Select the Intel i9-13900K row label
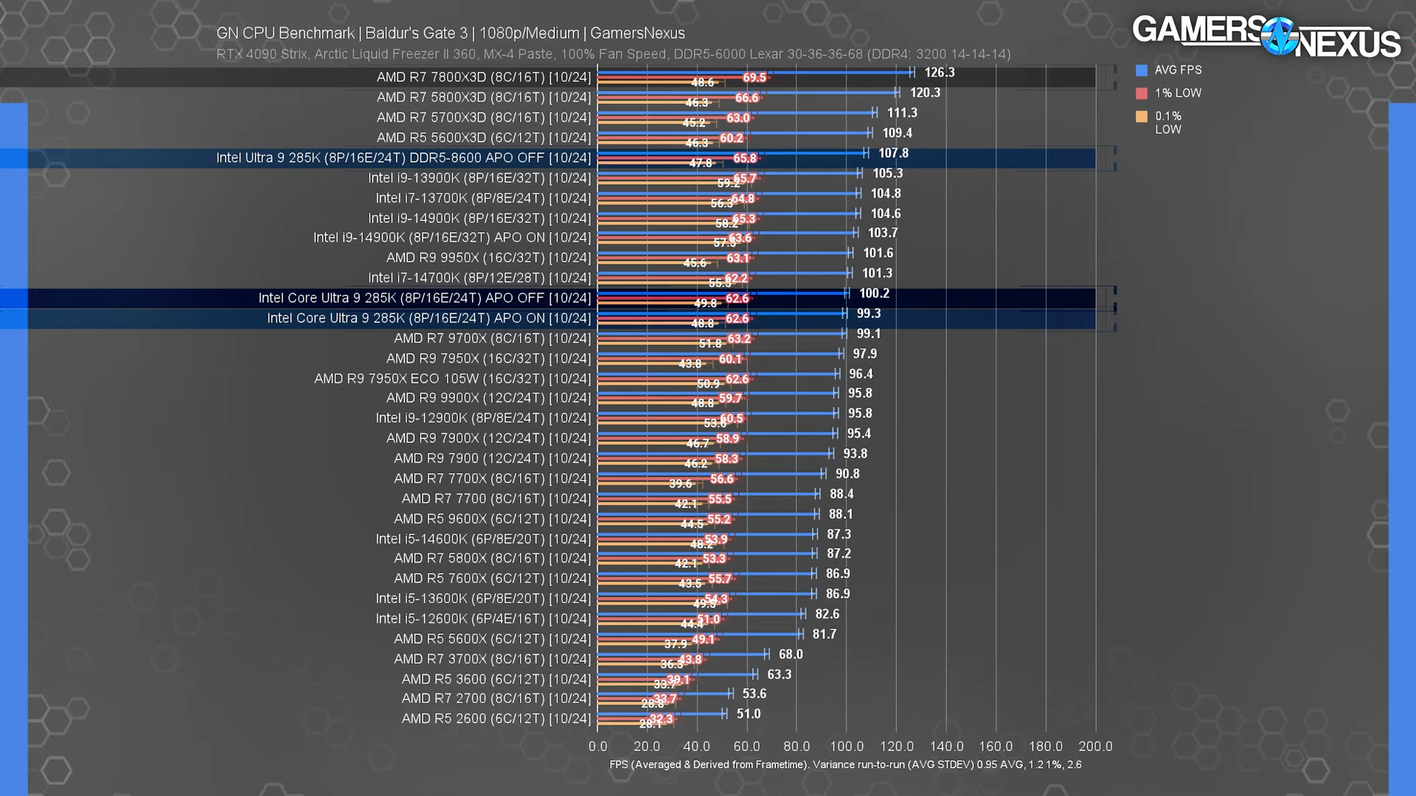Image resolution: width=1416 pixels, height=796 pixels. 479,178
